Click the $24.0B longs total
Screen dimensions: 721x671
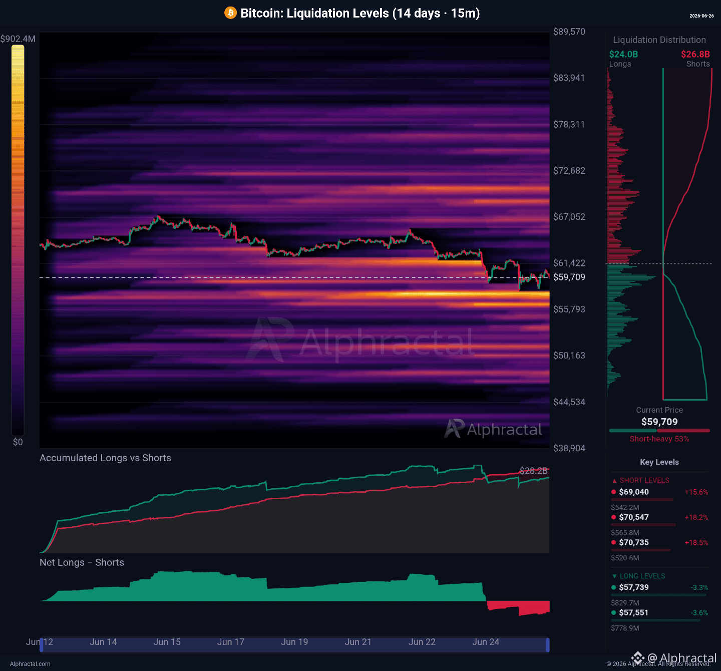point(623,54)
